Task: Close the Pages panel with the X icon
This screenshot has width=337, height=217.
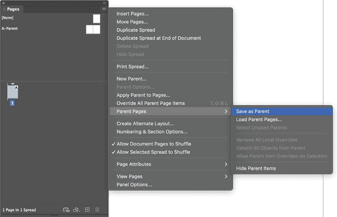Action: pyautogui.click(x=4, y=3)
